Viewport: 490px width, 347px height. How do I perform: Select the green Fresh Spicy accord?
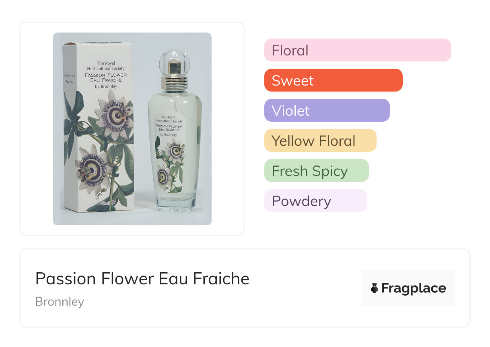pos(316,171)
